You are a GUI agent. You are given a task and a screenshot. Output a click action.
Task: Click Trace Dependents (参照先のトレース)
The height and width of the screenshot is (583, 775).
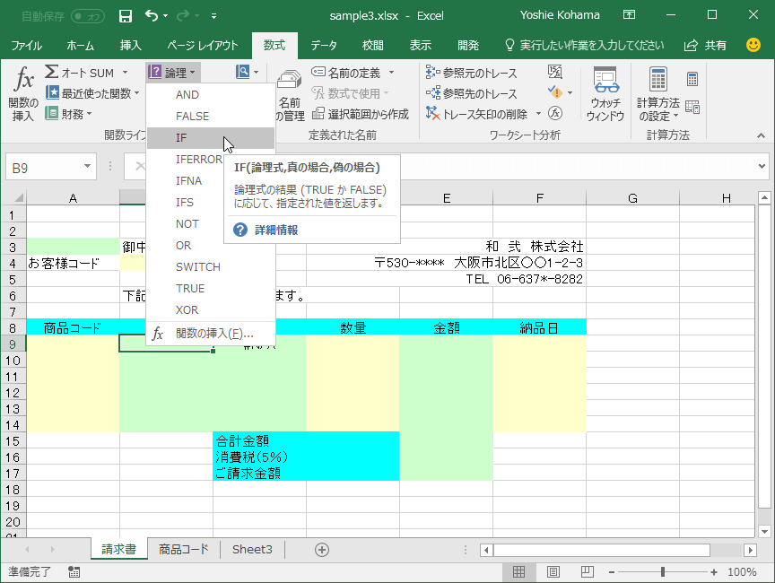(472, 93)
